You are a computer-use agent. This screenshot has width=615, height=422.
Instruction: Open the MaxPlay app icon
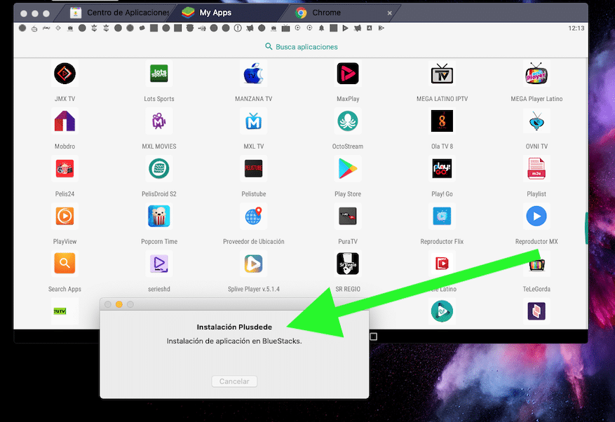pos(347,74)
